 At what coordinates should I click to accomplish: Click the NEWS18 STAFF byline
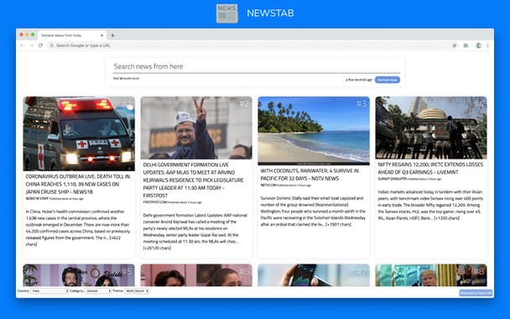pyautogui.click(x=37, y=198)
